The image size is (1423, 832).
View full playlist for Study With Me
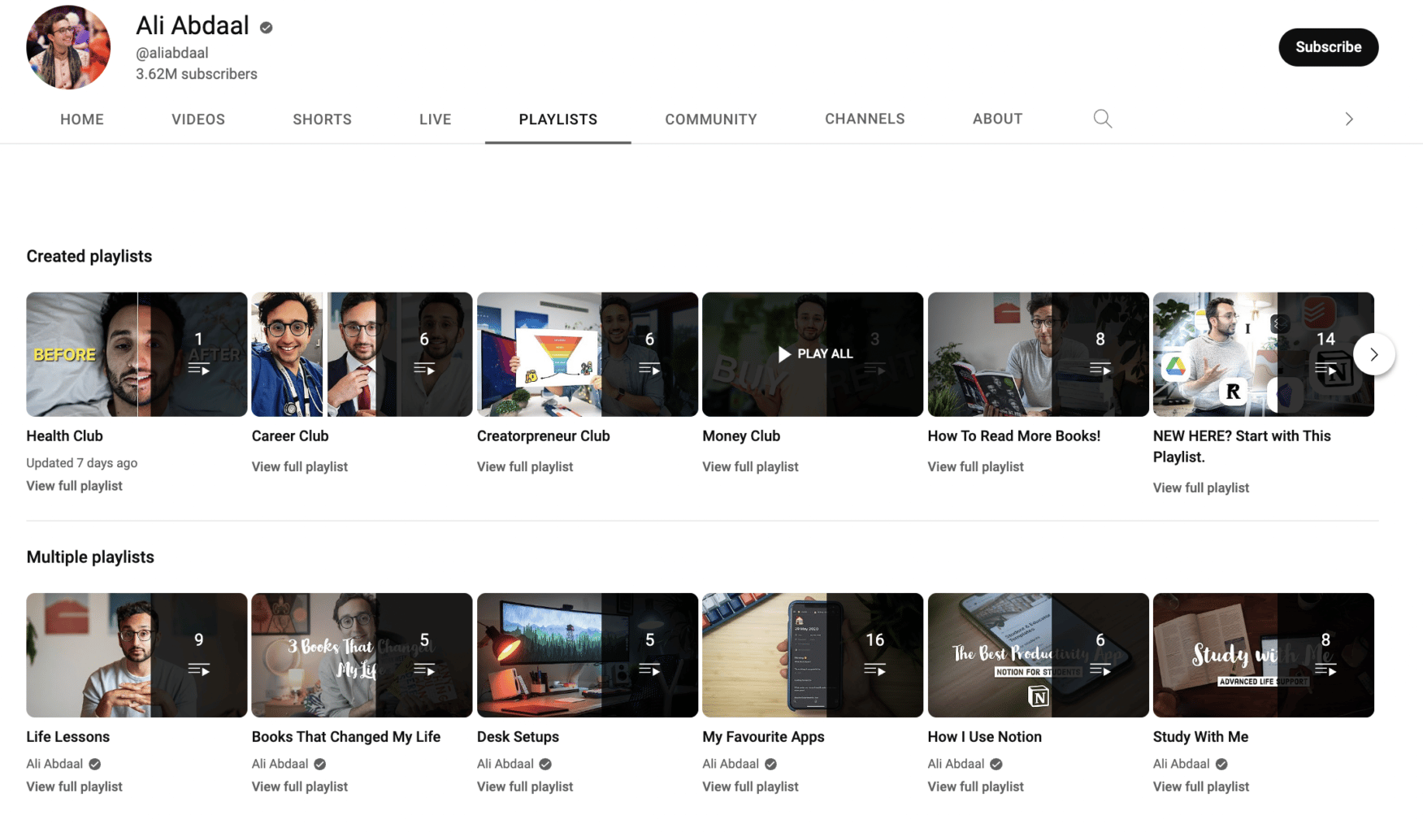tap(1200, 786)
